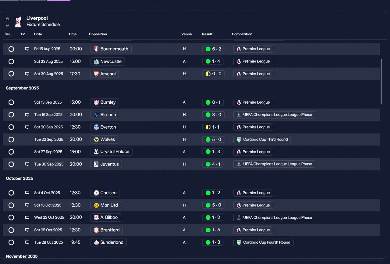Open the 1 - 5 Brentford result
This screenshot has width=390, height=264.
[x=213, y=230]
